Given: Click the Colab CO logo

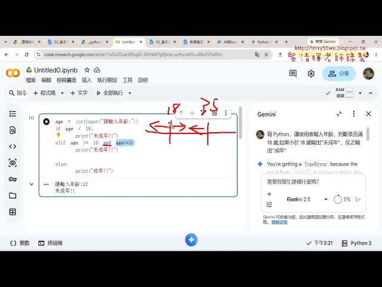Looking at the screenshot, I should [13, 73].
